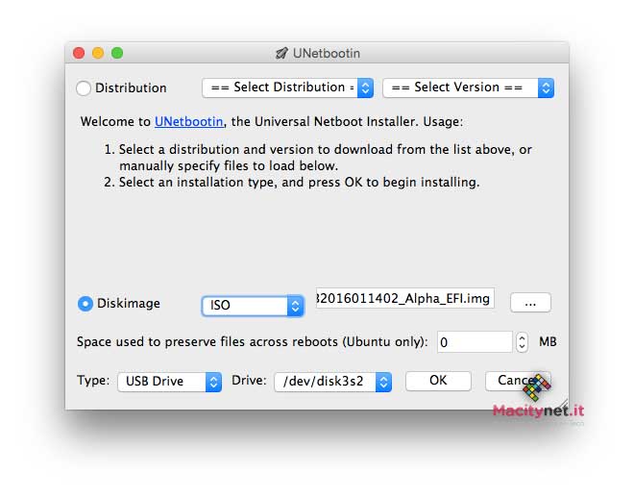The width and height of the screenshot is (634, 498).
Task: Click the 'Drive:' label
Action: [249, 381]
